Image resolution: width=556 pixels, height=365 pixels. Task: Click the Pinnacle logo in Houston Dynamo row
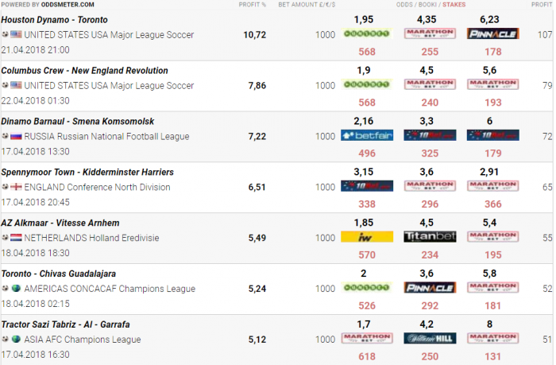493,33
